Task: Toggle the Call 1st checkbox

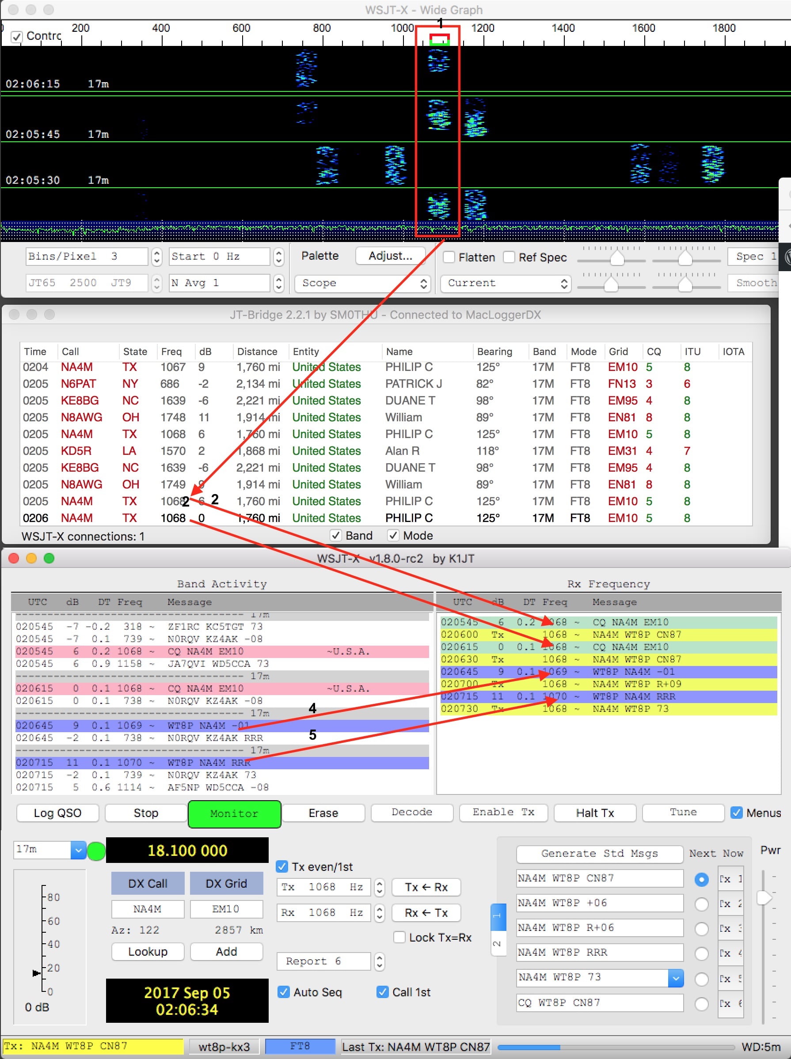Action: click(x=382, y=992)
